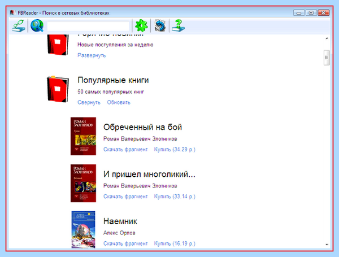Click the scrollbar up arrow
Viewport: 339px width, 257px height.
(327, 38)
